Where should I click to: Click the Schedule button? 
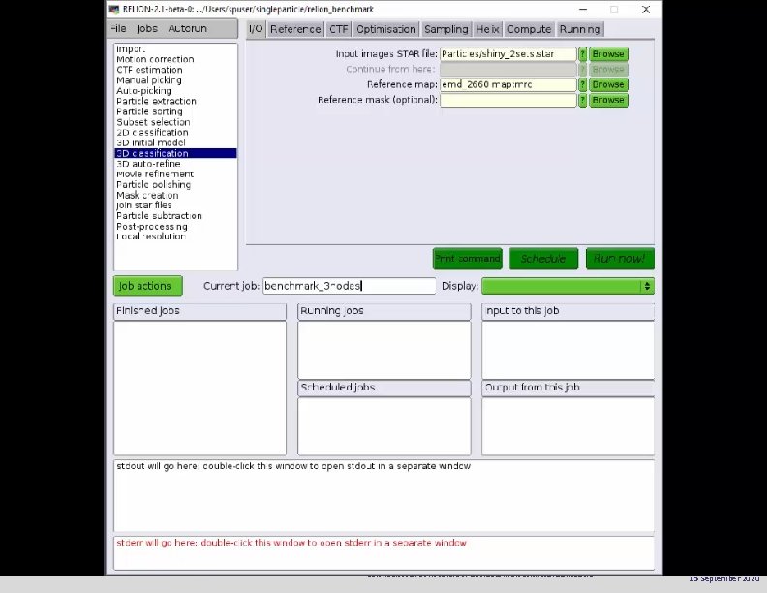[543, 259]
